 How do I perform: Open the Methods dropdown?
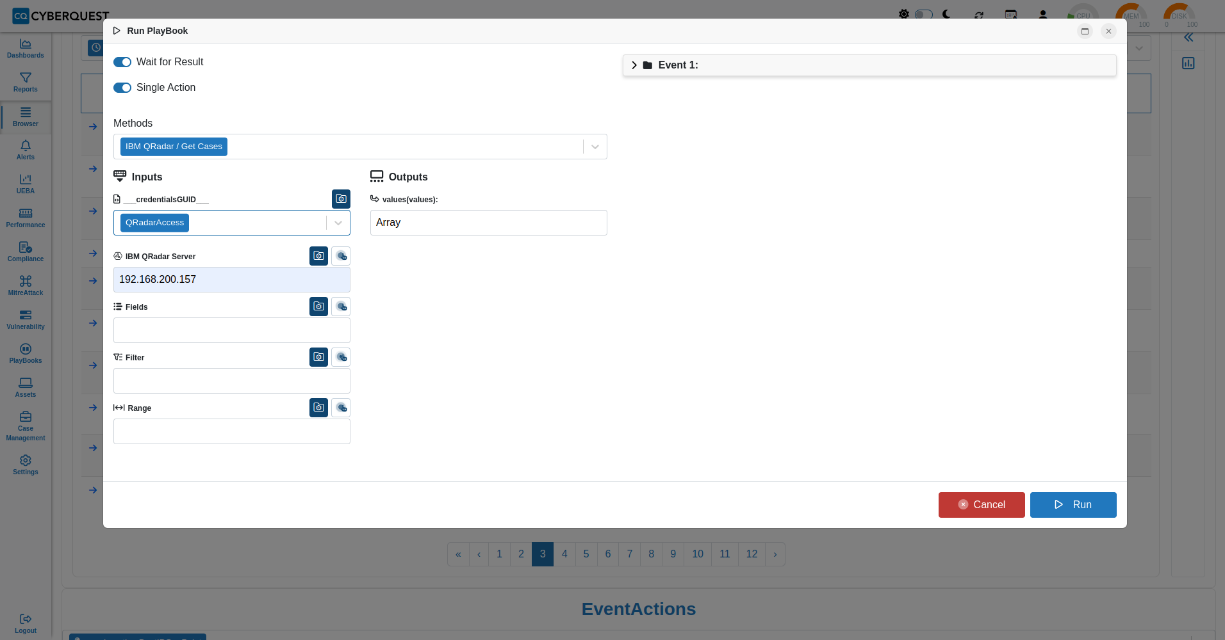tap(595, 147)
